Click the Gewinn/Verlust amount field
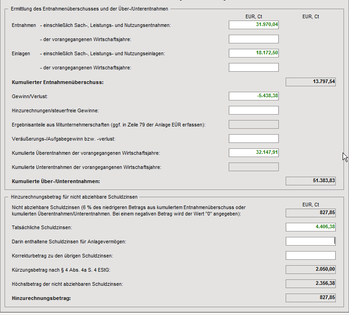349x315 pixels. [x=253, y=96]
